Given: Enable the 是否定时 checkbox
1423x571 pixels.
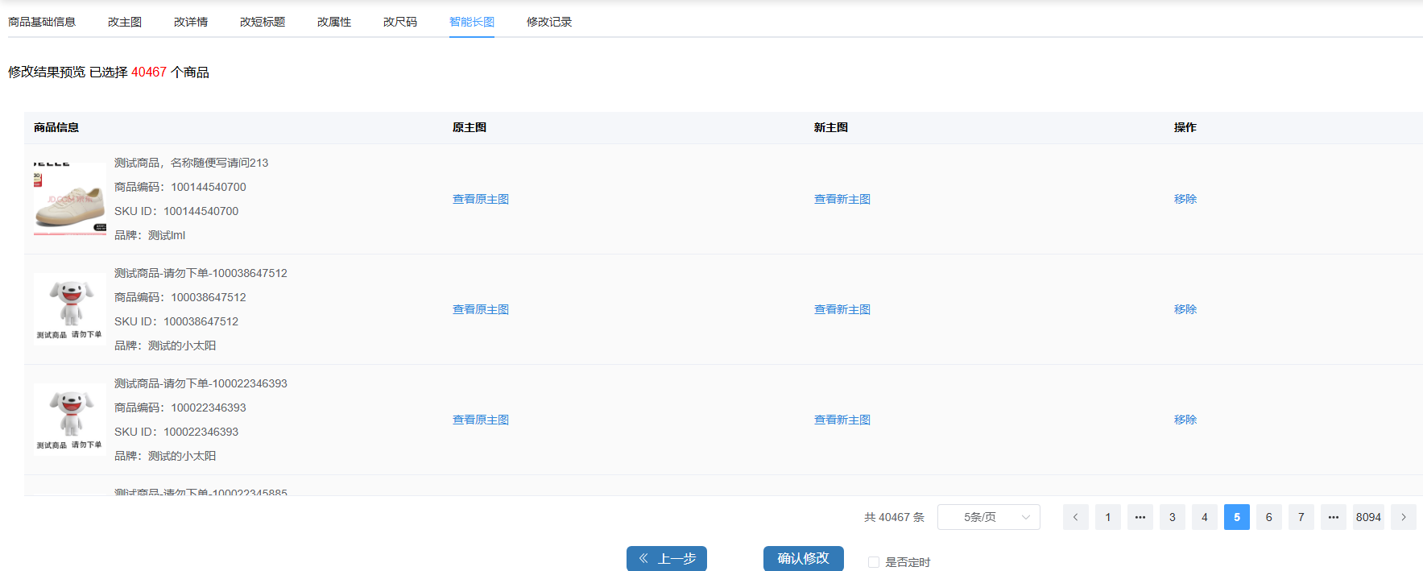Looking at the screenshot, I should [x=873, y=562].
